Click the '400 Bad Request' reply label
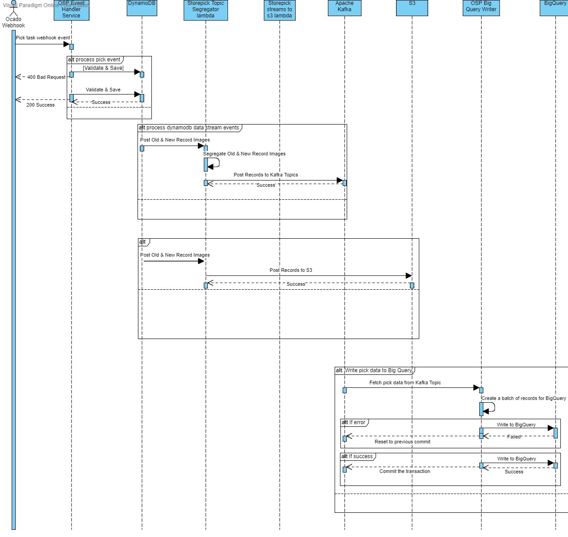Image resolution: width=568 pixels, height=537 pixels. 46,77
